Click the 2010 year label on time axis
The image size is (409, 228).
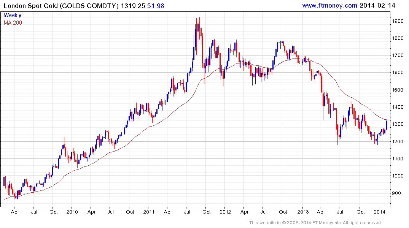tap(72, 212)
